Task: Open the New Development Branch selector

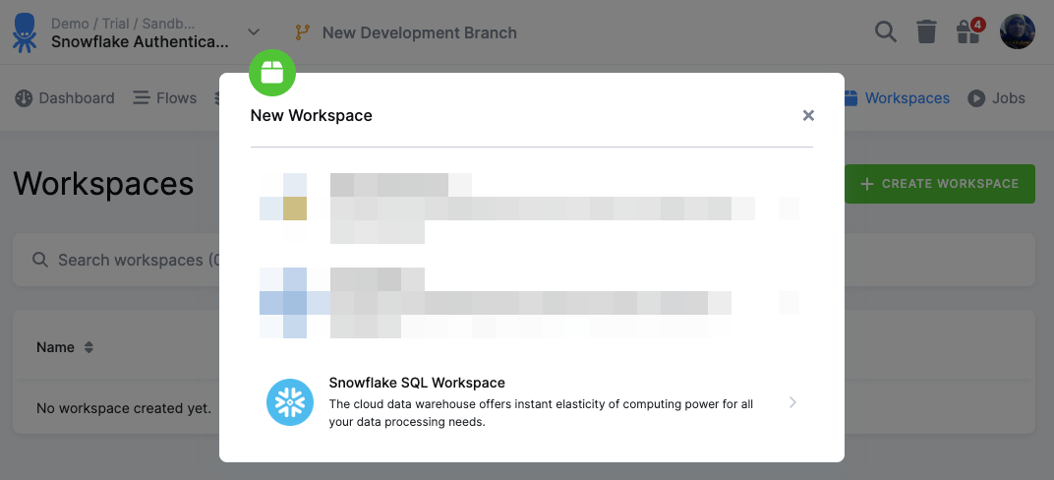Action: click(x=406, y=32)
